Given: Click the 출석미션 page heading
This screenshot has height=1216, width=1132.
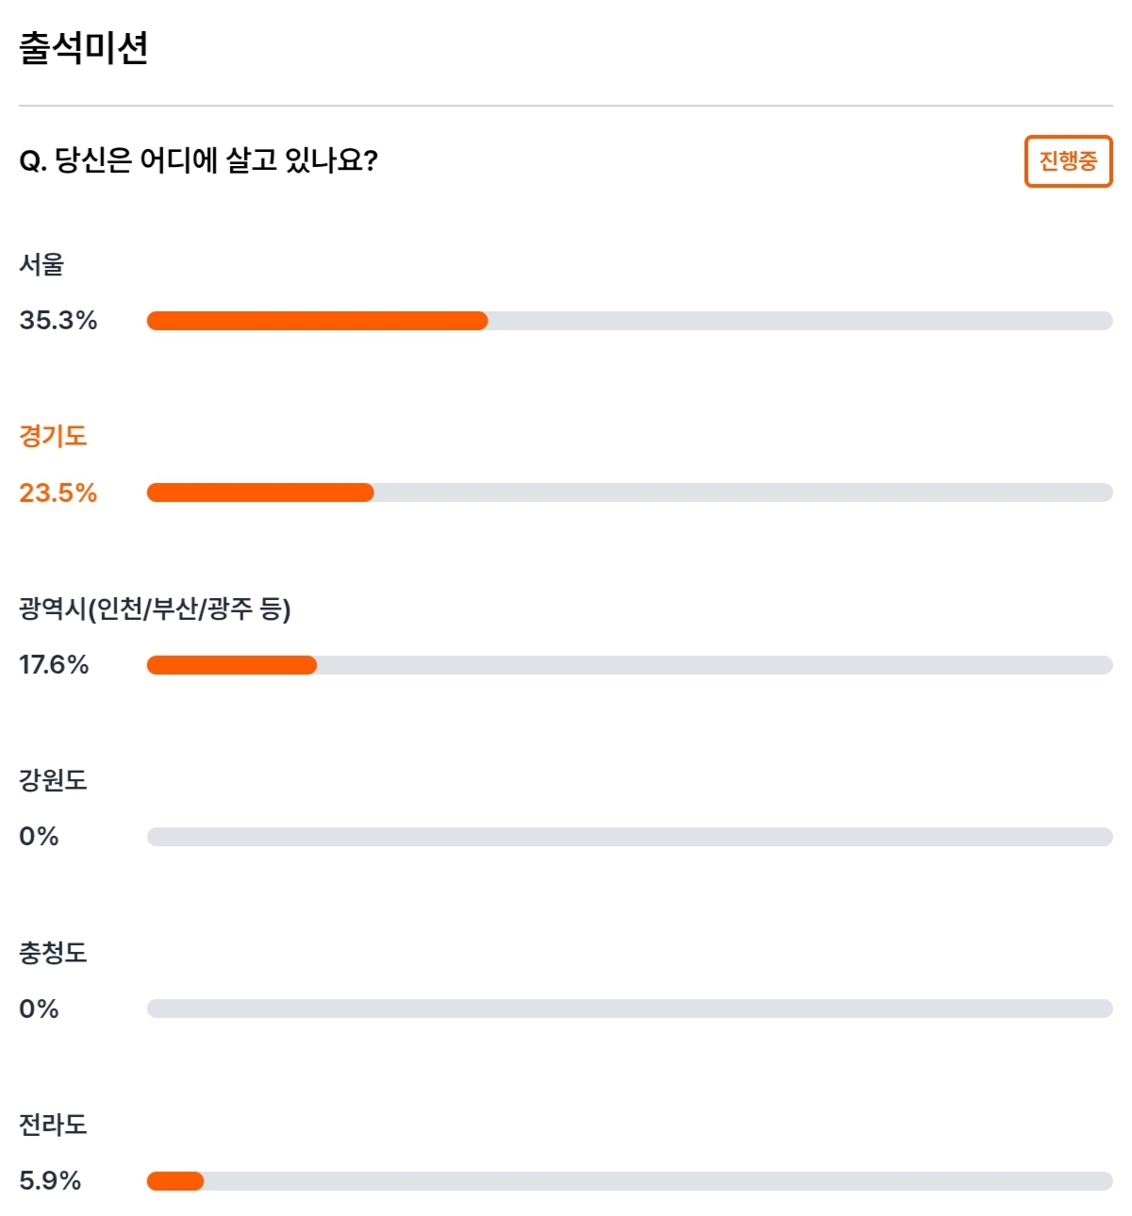Looking at the screenshot, I should tap(84, 48).
